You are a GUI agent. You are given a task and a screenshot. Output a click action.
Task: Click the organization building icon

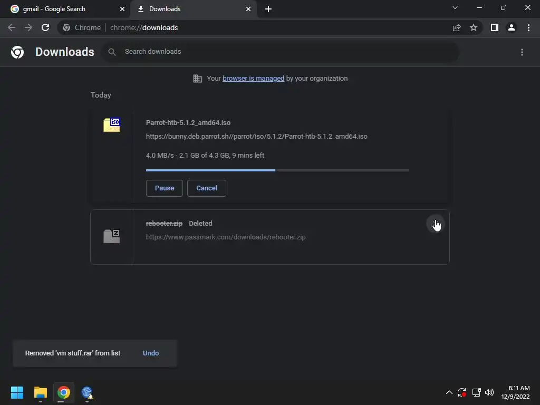(198, 79)
